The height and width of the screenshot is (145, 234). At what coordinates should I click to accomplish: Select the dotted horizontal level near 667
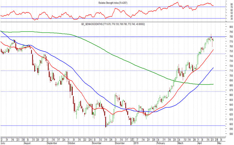tap(114, 91)
